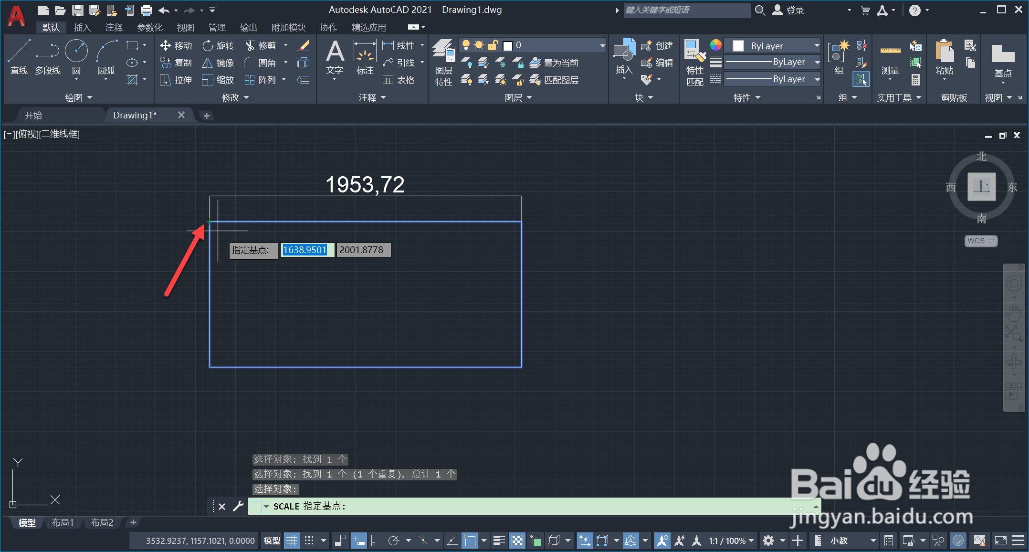This screenshot has width=1029, height=552.
Task: Switch to the 布局1 layout tab
Action: click(63, 522)
